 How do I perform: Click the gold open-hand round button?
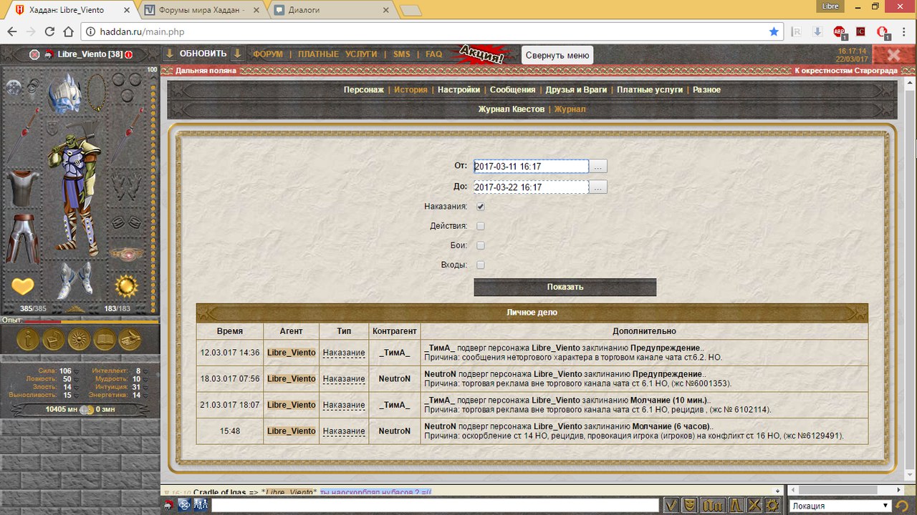(x=130, y=339)
